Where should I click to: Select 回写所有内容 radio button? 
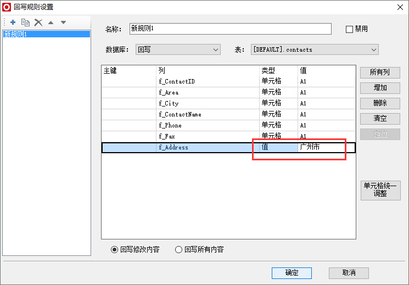click(x=178, y=250)
